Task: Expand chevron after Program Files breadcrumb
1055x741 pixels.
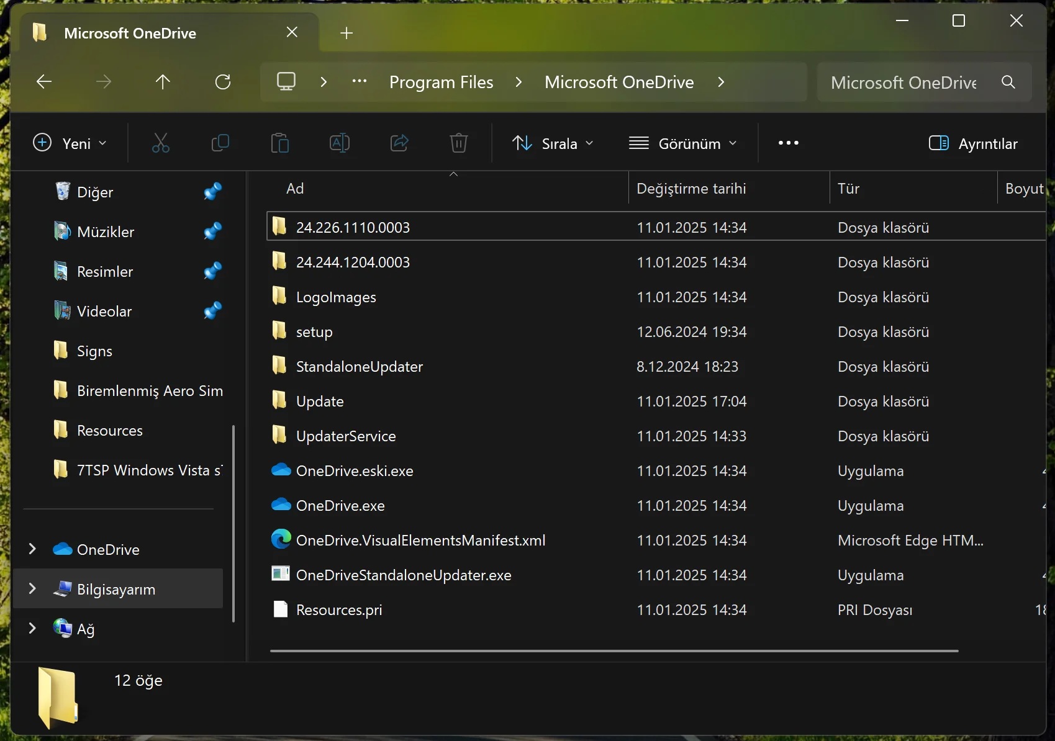Action: [518, 82]
